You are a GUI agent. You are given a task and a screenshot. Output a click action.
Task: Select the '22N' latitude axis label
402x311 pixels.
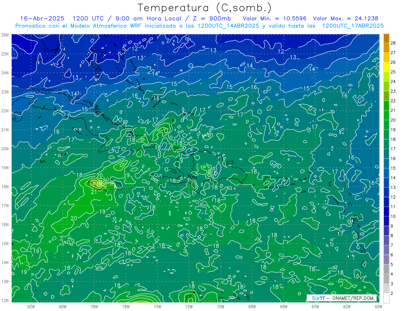[x=5, y=111]
